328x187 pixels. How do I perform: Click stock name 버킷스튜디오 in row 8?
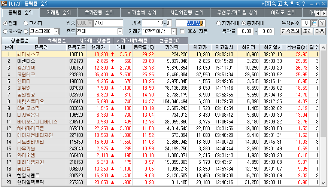coord(31,101)
